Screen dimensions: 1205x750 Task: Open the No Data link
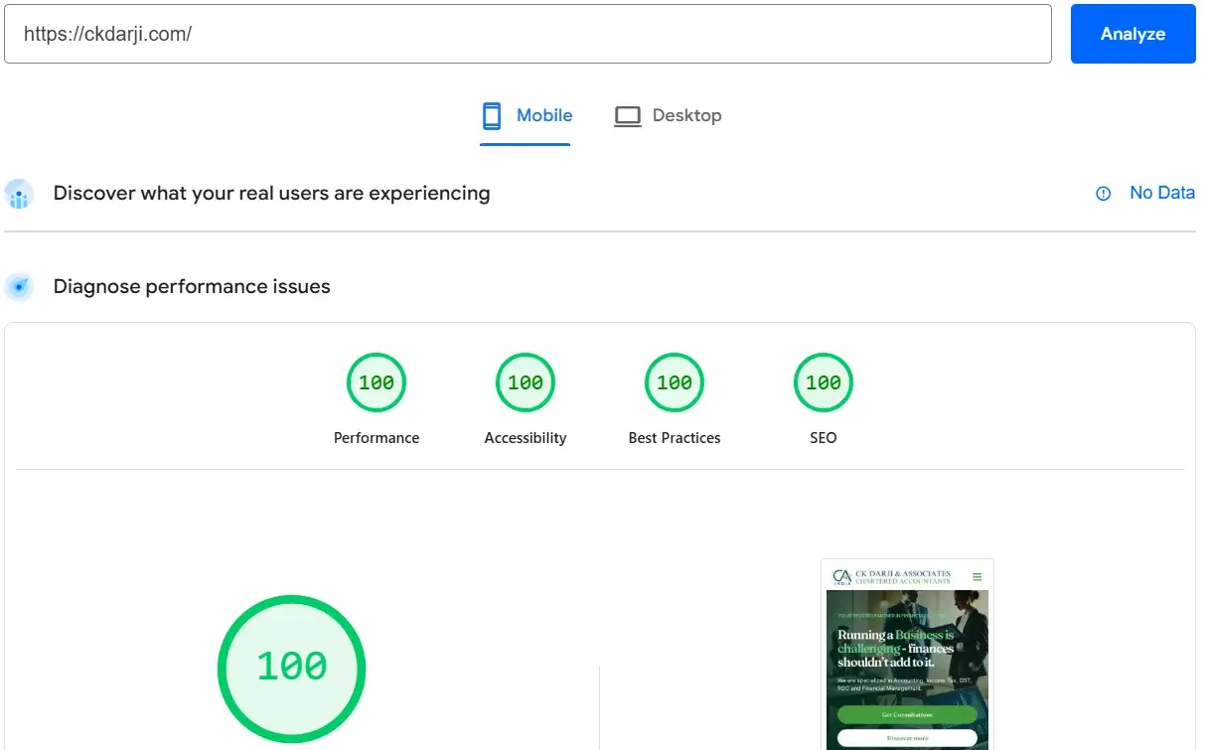[1161, 193]
